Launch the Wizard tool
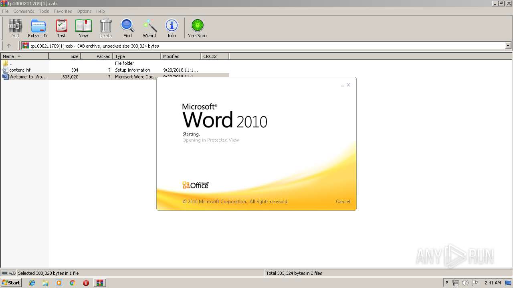Screen dimensions: 513x288 coord(149,28)
